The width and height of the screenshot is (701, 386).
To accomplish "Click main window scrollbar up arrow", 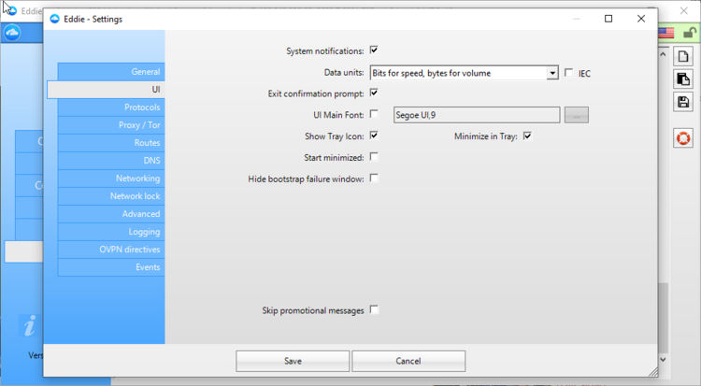I will click(x=663, y=54).
